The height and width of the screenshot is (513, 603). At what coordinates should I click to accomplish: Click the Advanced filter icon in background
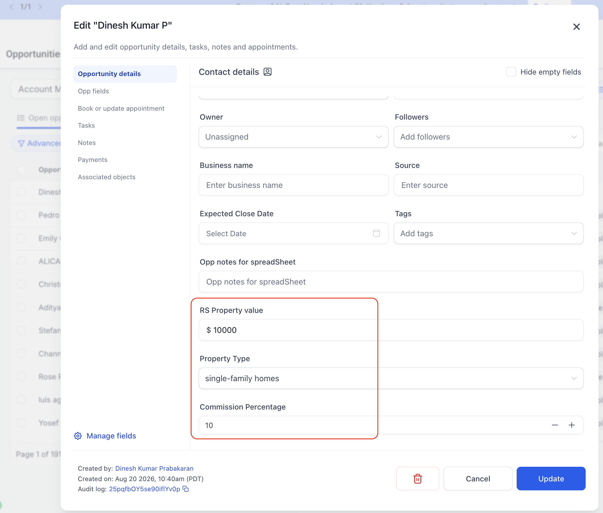tap(21, 143)
